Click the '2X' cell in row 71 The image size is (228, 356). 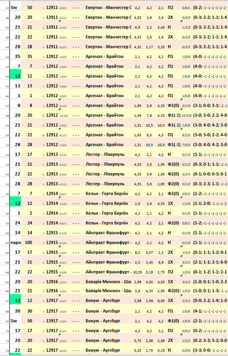(171, 341)
